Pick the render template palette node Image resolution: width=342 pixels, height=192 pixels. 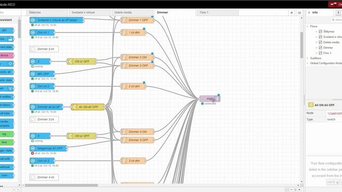coord(6,124)
